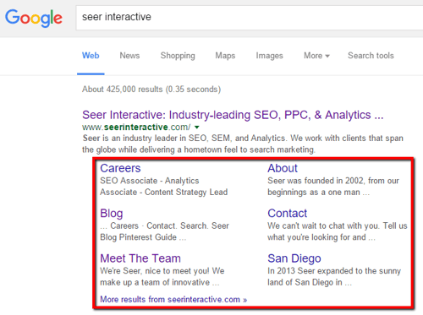Click More results from seerinteractive.com
Image resolution: width=423 pixels, height=315 pixels.
point(173,299)
